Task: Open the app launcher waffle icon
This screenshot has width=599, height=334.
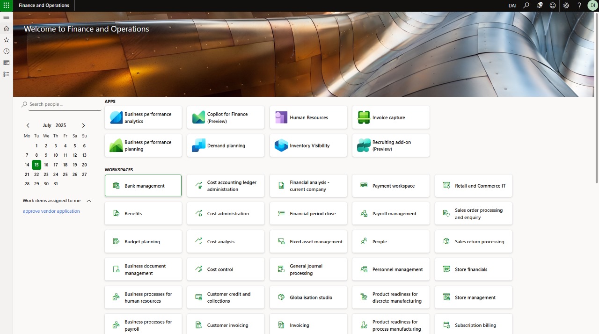Action: tap(6, 6)
